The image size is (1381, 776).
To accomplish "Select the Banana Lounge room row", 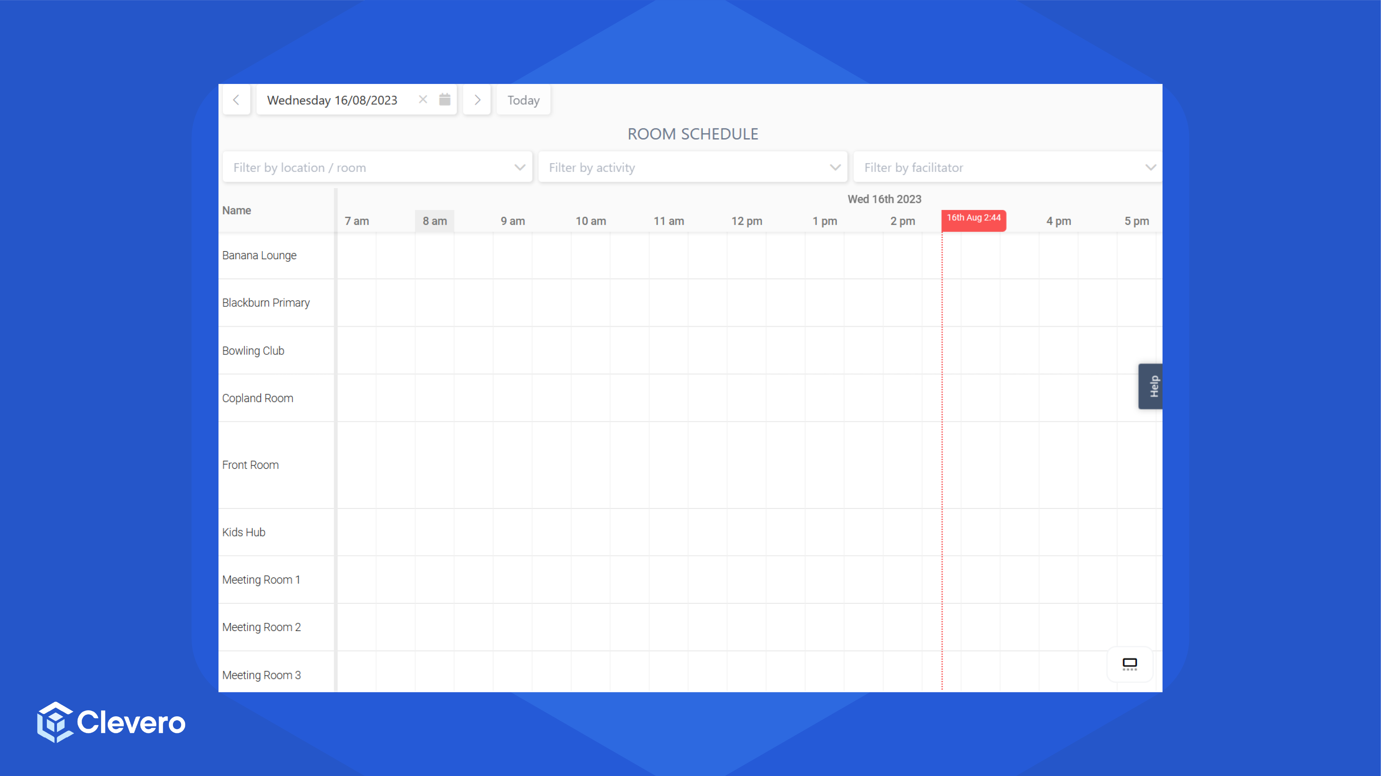I will [260, 256].
